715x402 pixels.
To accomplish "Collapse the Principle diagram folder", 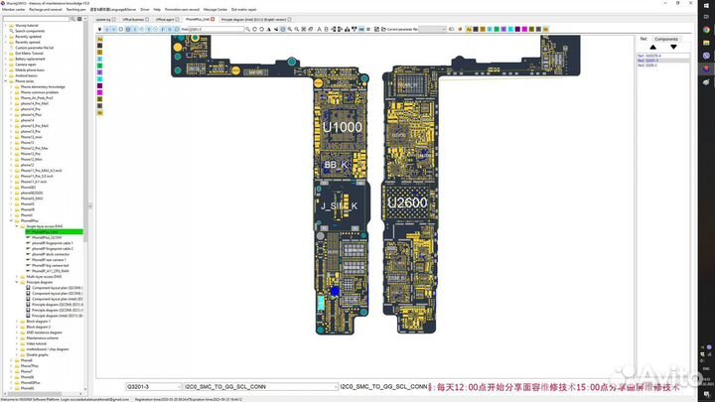I will coord(18,282).
